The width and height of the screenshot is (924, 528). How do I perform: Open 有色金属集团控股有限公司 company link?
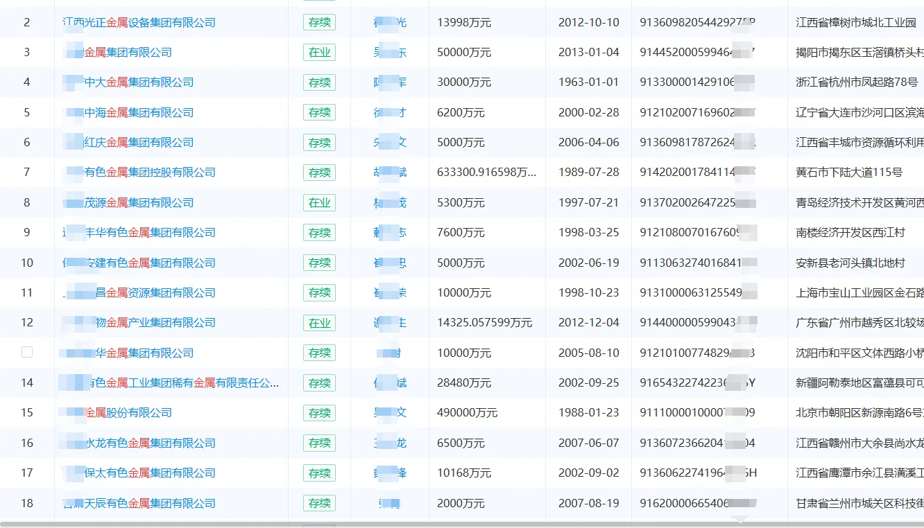coord(150,172)
